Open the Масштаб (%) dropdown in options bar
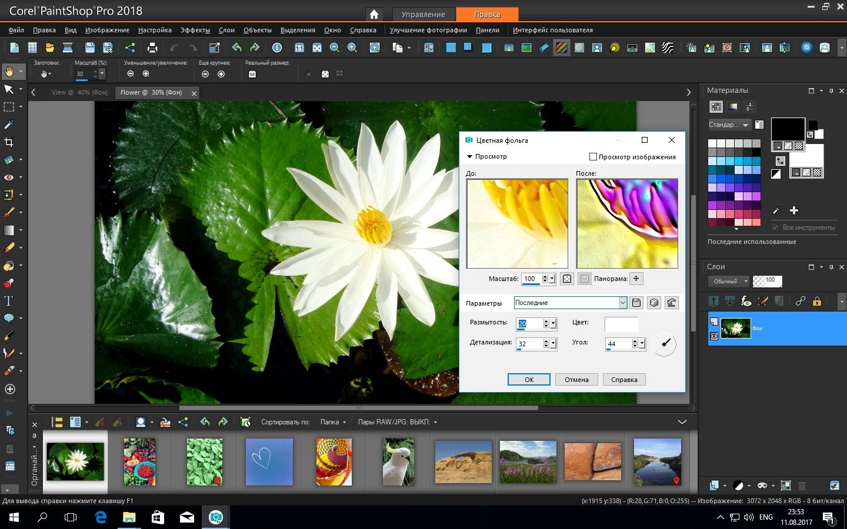Image resolution: width=847 pixels, height=529 pixels. (102, 73)
